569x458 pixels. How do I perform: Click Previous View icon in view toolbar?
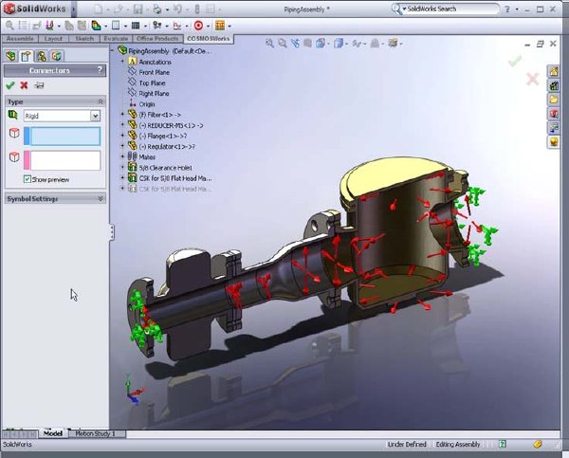pyautogui.click(x=295, y=44)
